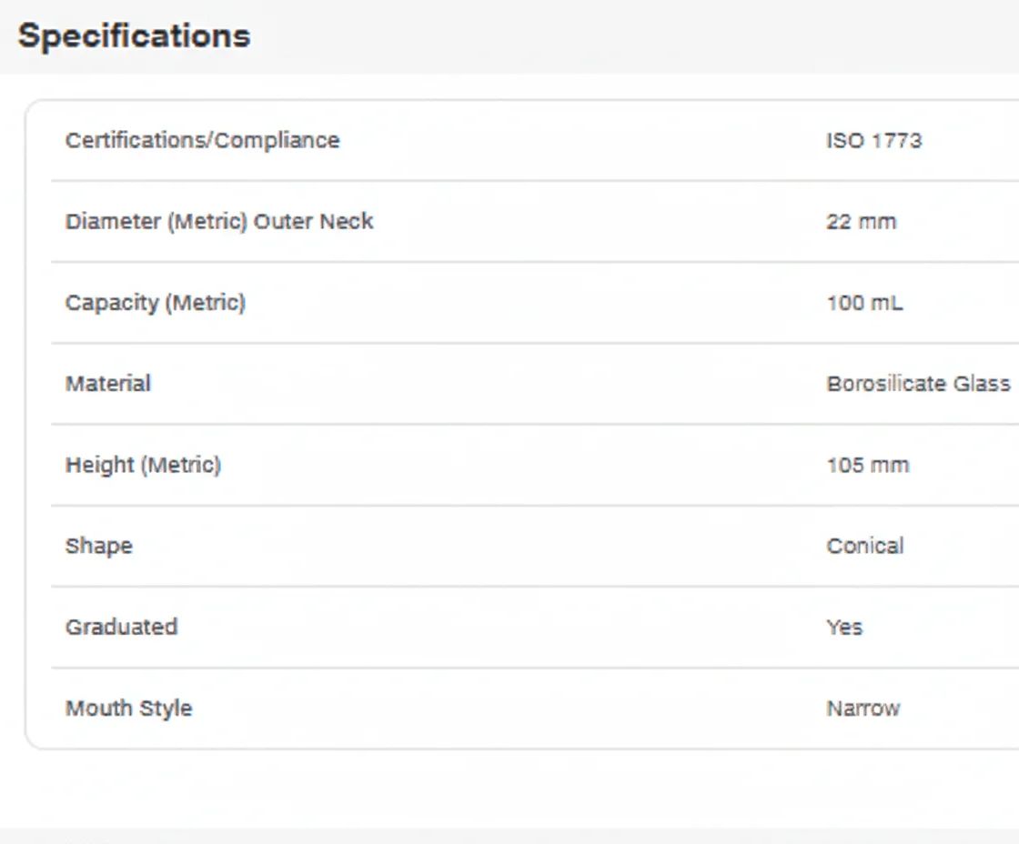Select the ISO 1773 value
The width and height of the screenshot is (1019, 844).
873,141
